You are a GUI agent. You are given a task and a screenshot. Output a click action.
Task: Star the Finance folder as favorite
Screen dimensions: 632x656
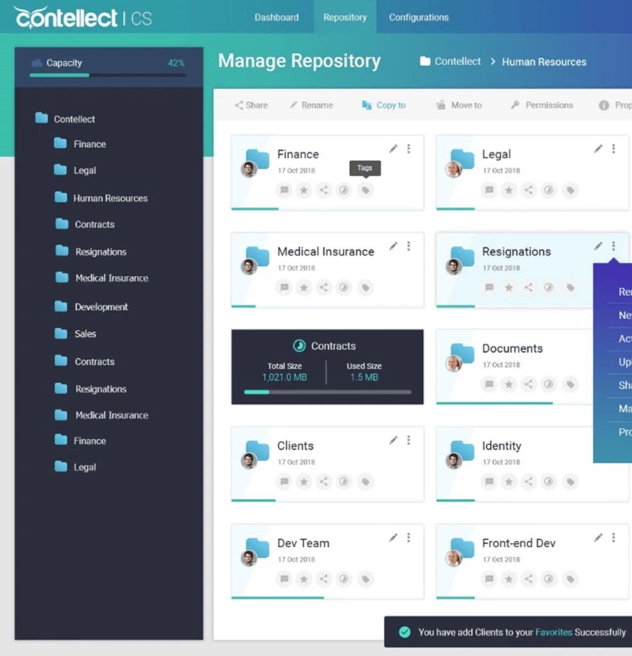pos(304,190)
